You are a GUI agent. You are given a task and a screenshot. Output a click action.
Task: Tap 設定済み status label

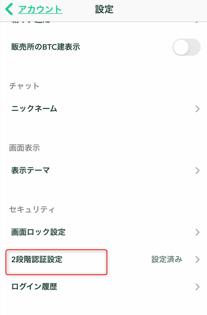tap(167, 259)
